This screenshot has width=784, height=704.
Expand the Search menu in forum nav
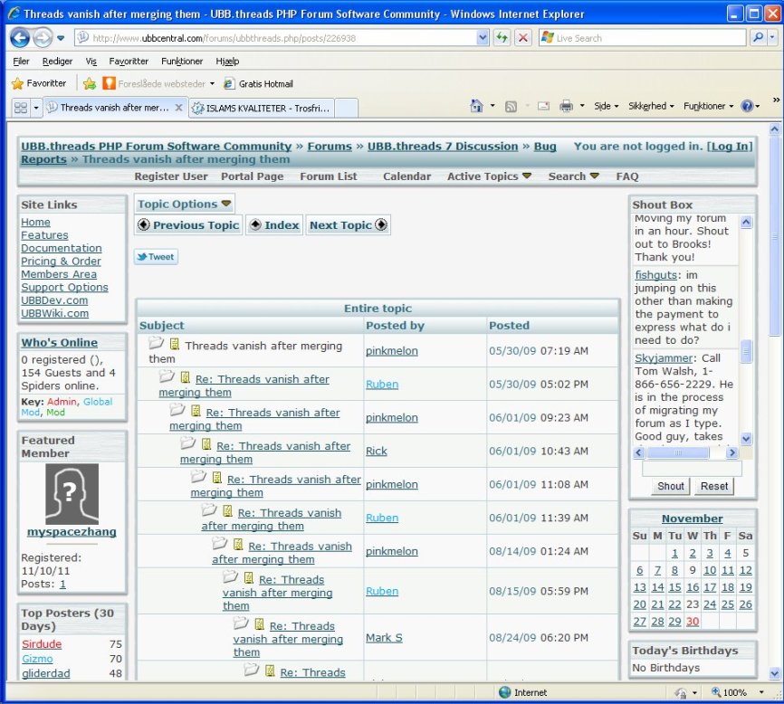tap(573, 176)
